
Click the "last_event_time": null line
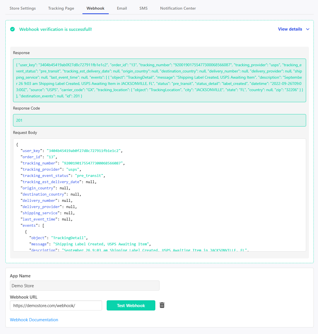point(46,219)
